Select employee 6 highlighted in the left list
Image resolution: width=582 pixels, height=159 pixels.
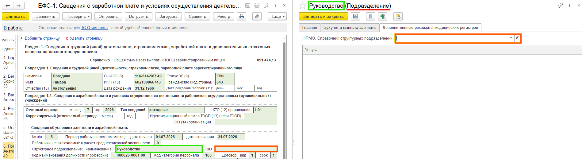(x=8, y=151)
